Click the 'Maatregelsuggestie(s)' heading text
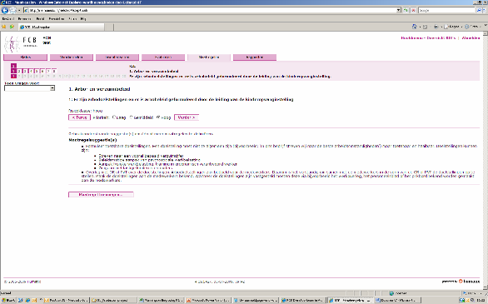Viewport: 488px width, 304px height. [x=92, y=140]
